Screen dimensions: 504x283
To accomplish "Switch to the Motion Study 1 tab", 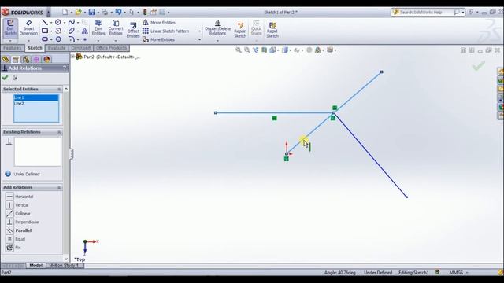I will (x=65, y=266).
